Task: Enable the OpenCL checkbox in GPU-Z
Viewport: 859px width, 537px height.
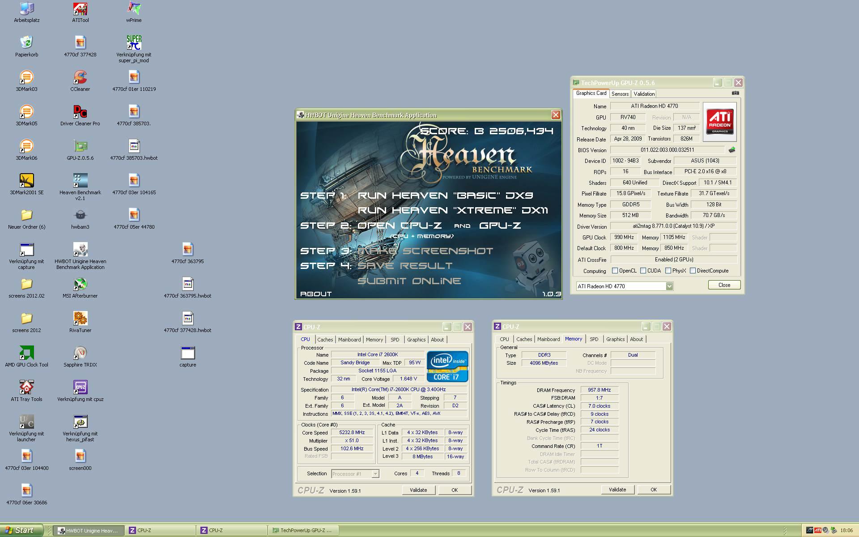Action: pyautogui.click(x=615, y=271)
